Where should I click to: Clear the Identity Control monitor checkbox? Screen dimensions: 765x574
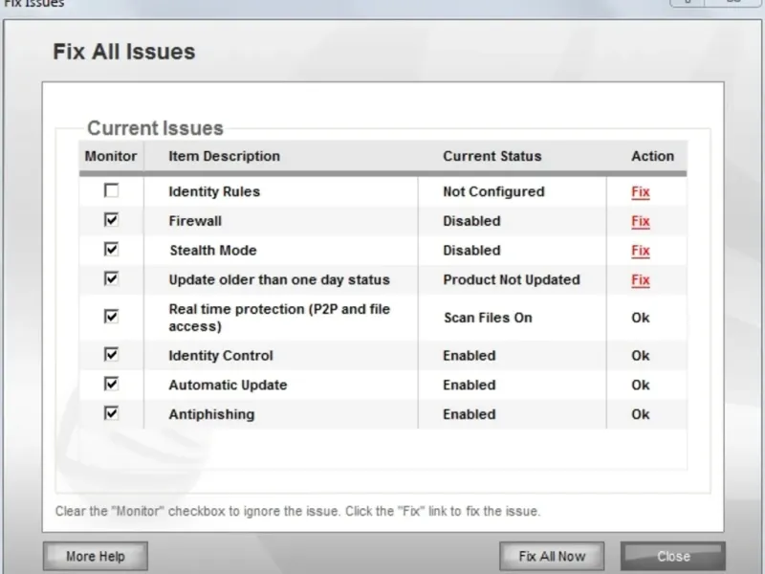[112, 355]
